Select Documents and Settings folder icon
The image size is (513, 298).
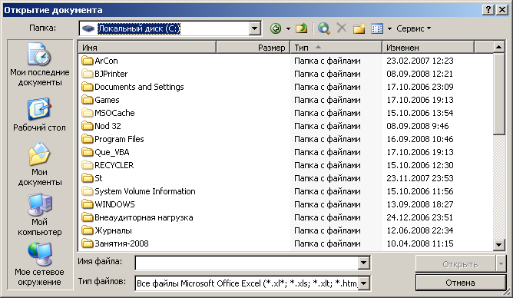tap(88, 87)
